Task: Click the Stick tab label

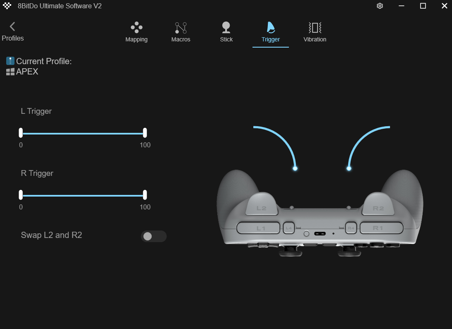Action: click(226, 39)
